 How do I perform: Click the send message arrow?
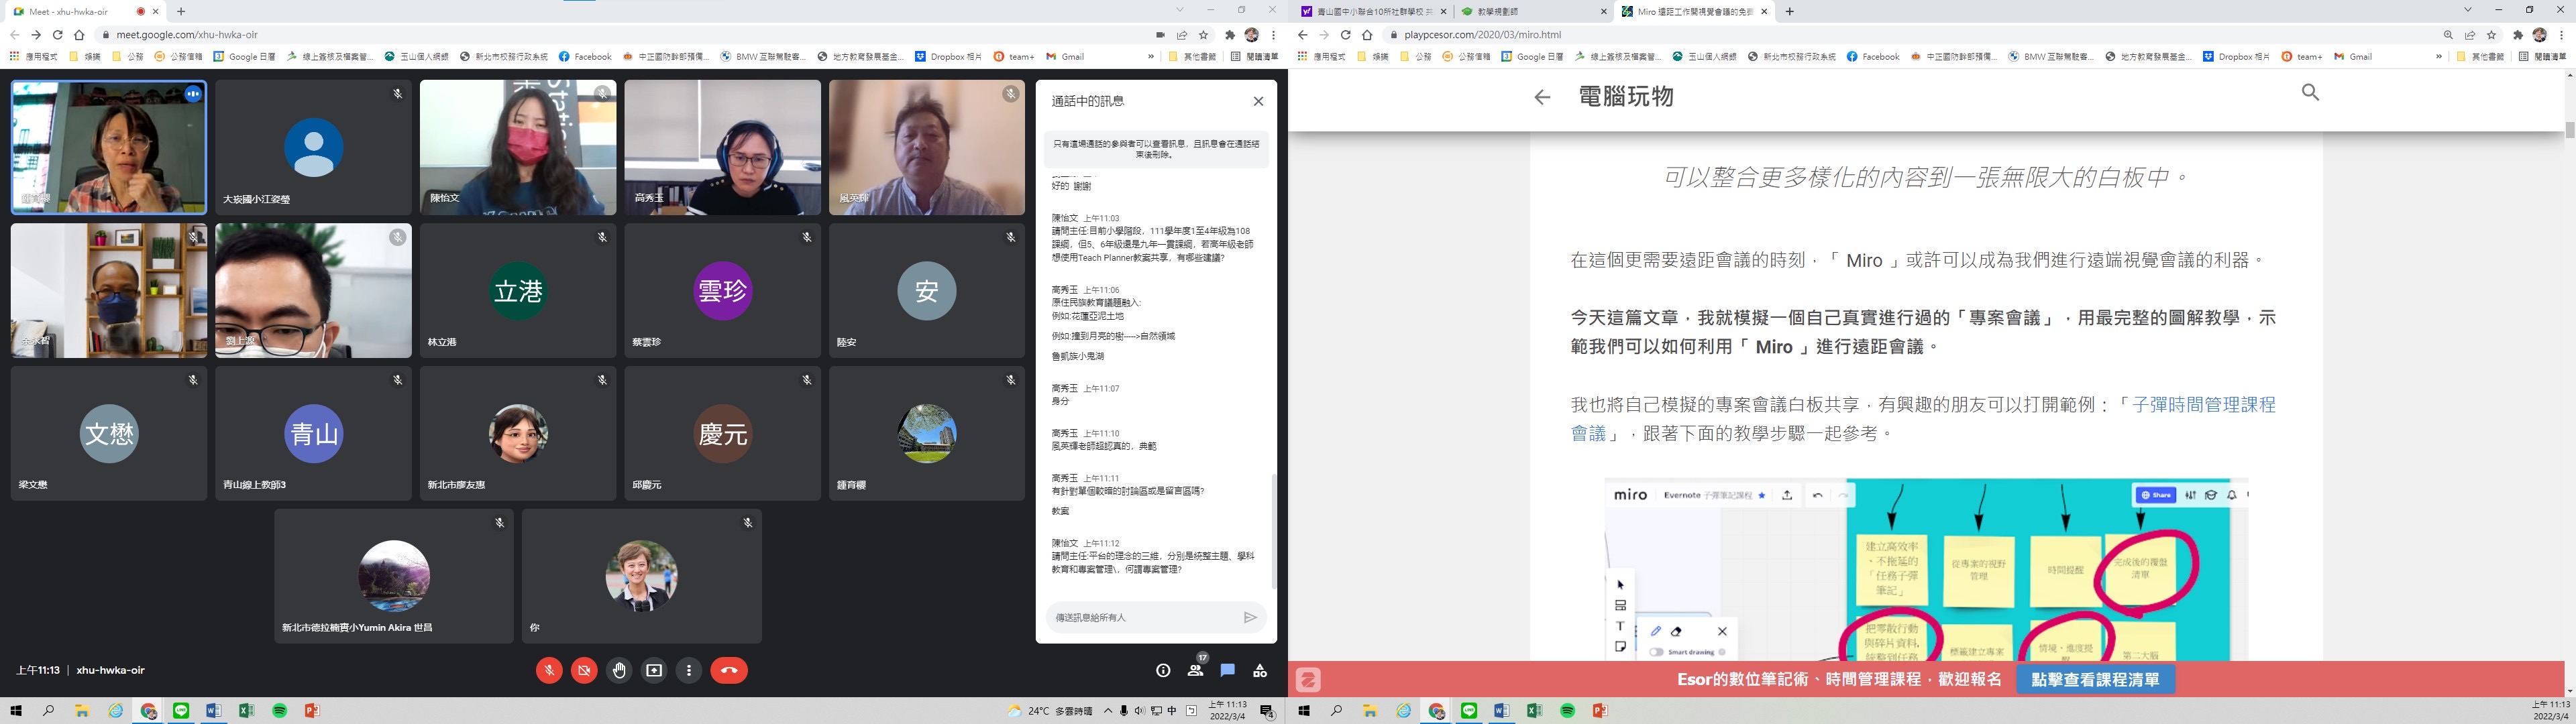pyautogui.click(x=1249, y=617)
